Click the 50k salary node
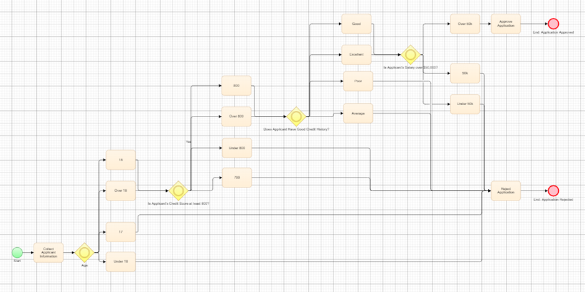 point(465,73)
